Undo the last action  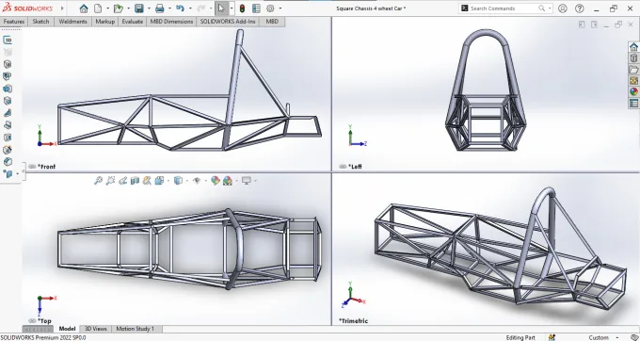[x=180, y=8]
